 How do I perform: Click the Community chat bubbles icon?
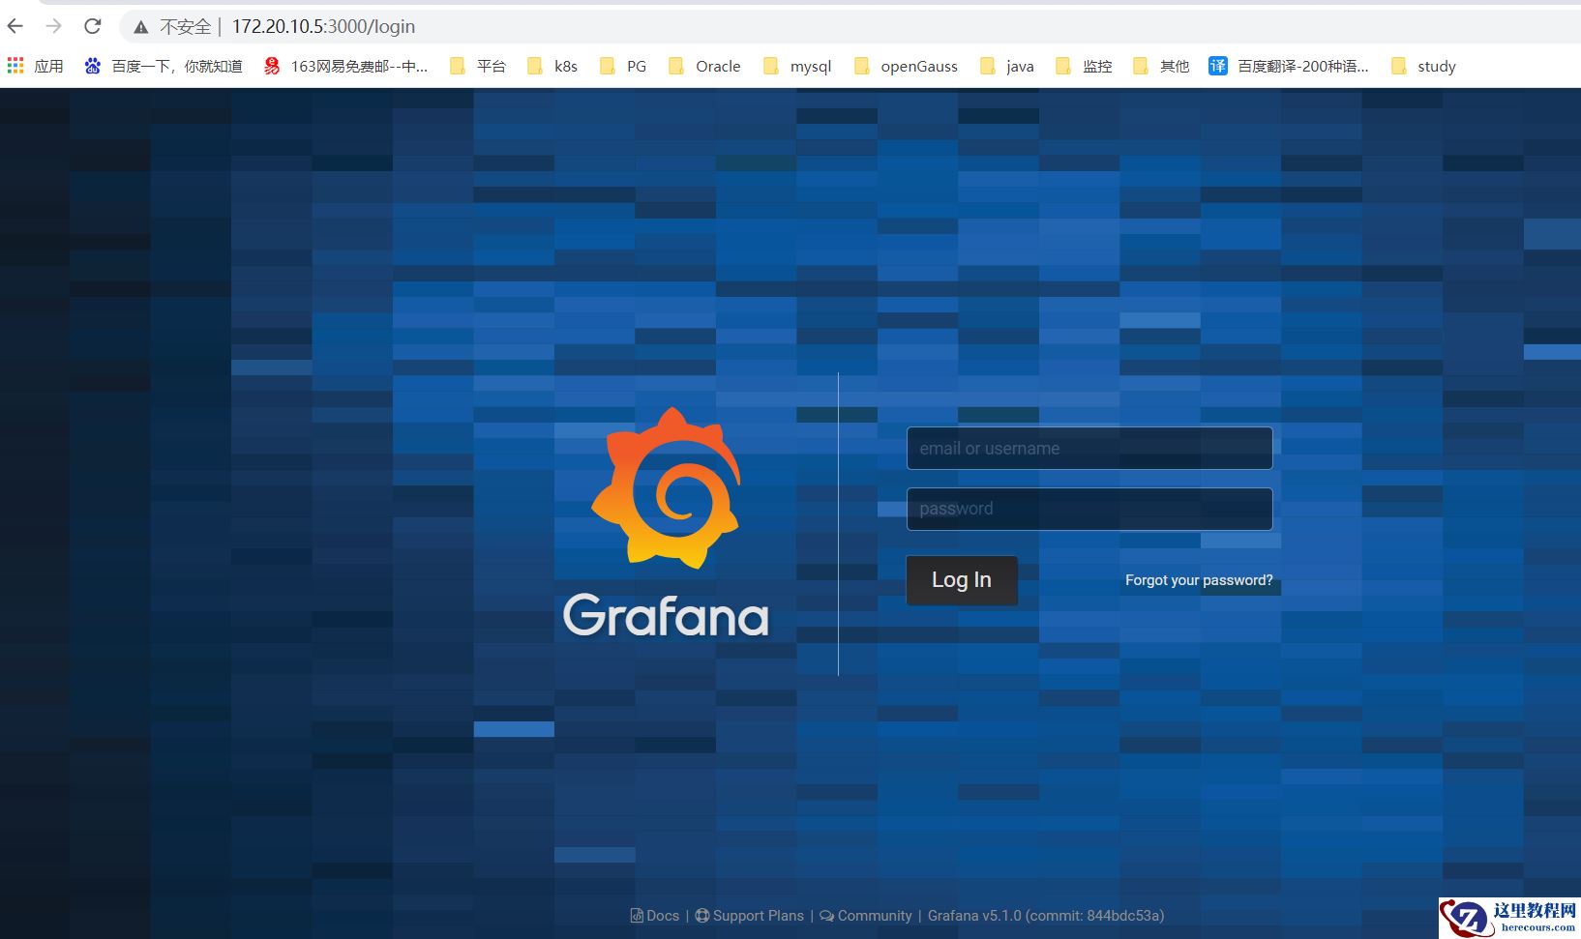pyautogui.click(x=826, y=916)
